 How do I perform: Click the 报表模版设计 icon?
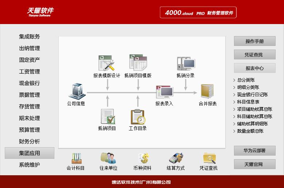[x=107, y=63]
